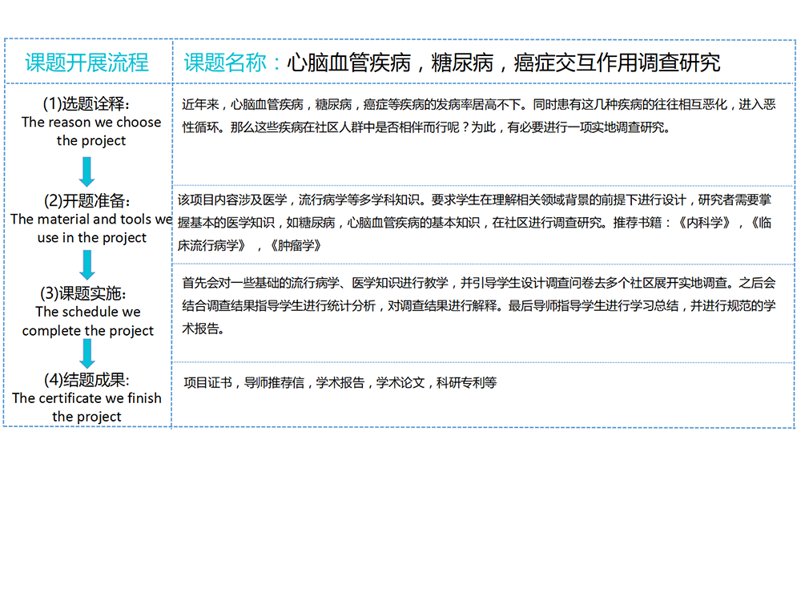Click the line 术报告。

203,329
